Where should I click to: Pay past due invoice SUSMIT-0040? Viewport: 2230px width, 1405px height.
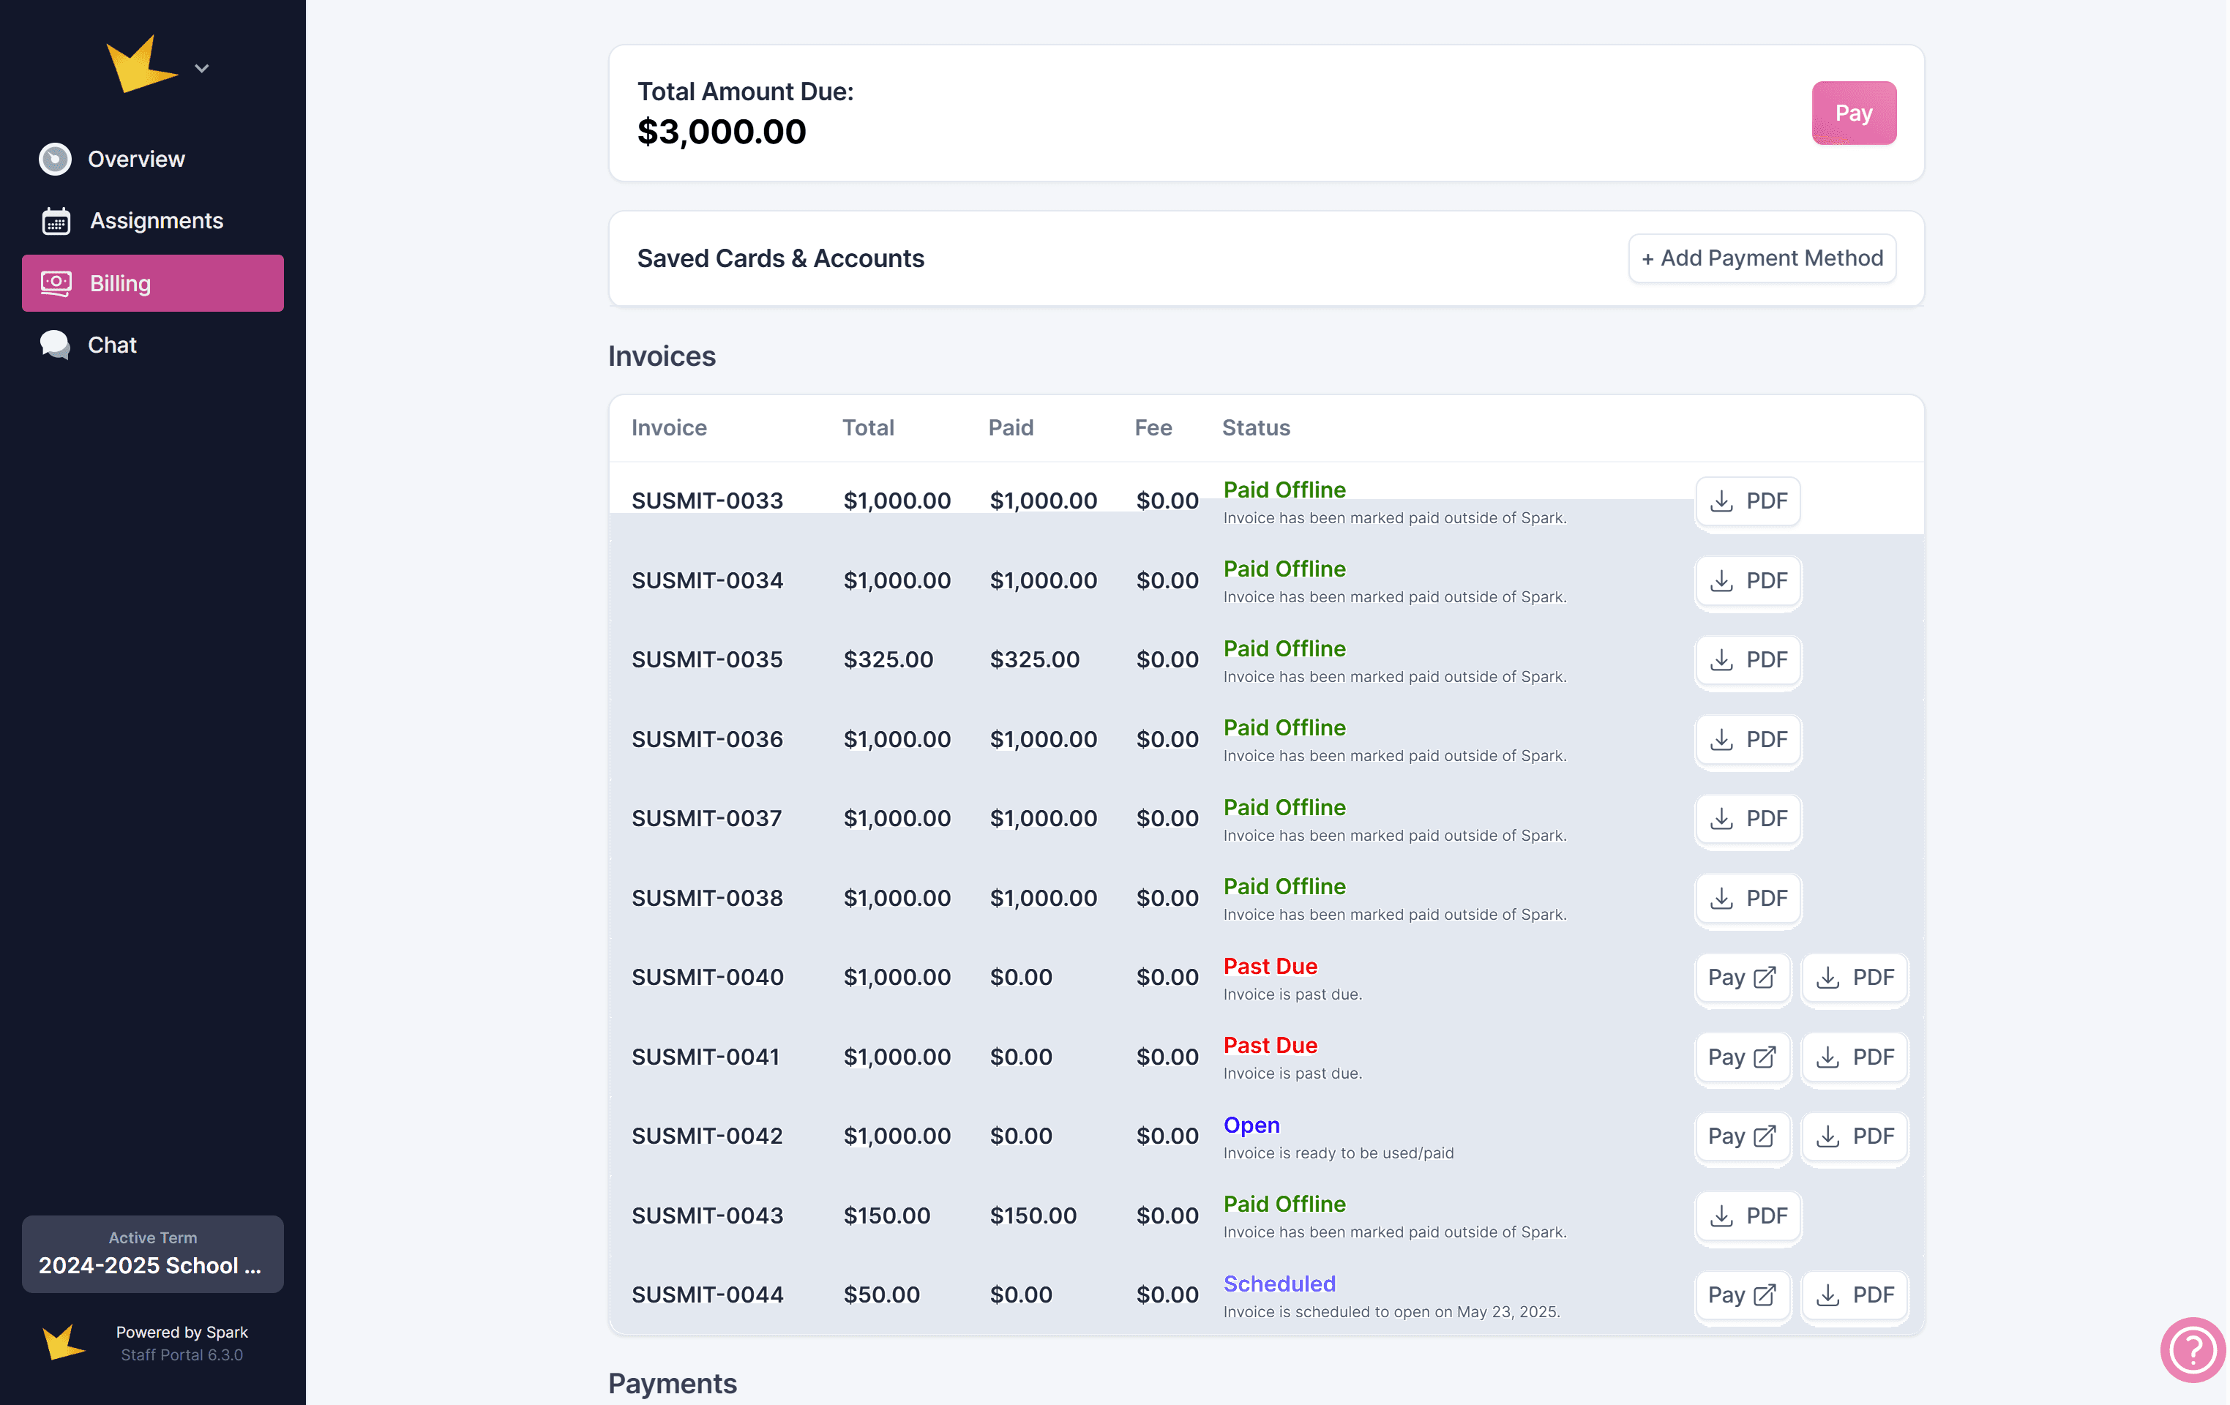pos(1741,978)
